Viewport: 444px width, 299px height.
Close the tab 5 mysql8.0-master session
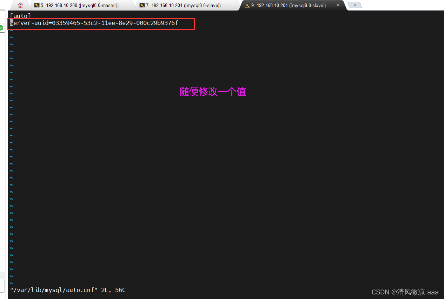click(127, 5)
